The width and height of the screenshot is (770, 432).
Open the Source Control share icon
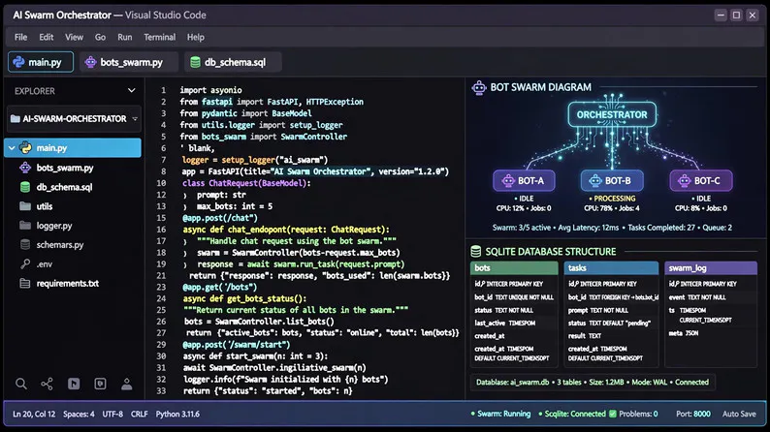point(48,384)
